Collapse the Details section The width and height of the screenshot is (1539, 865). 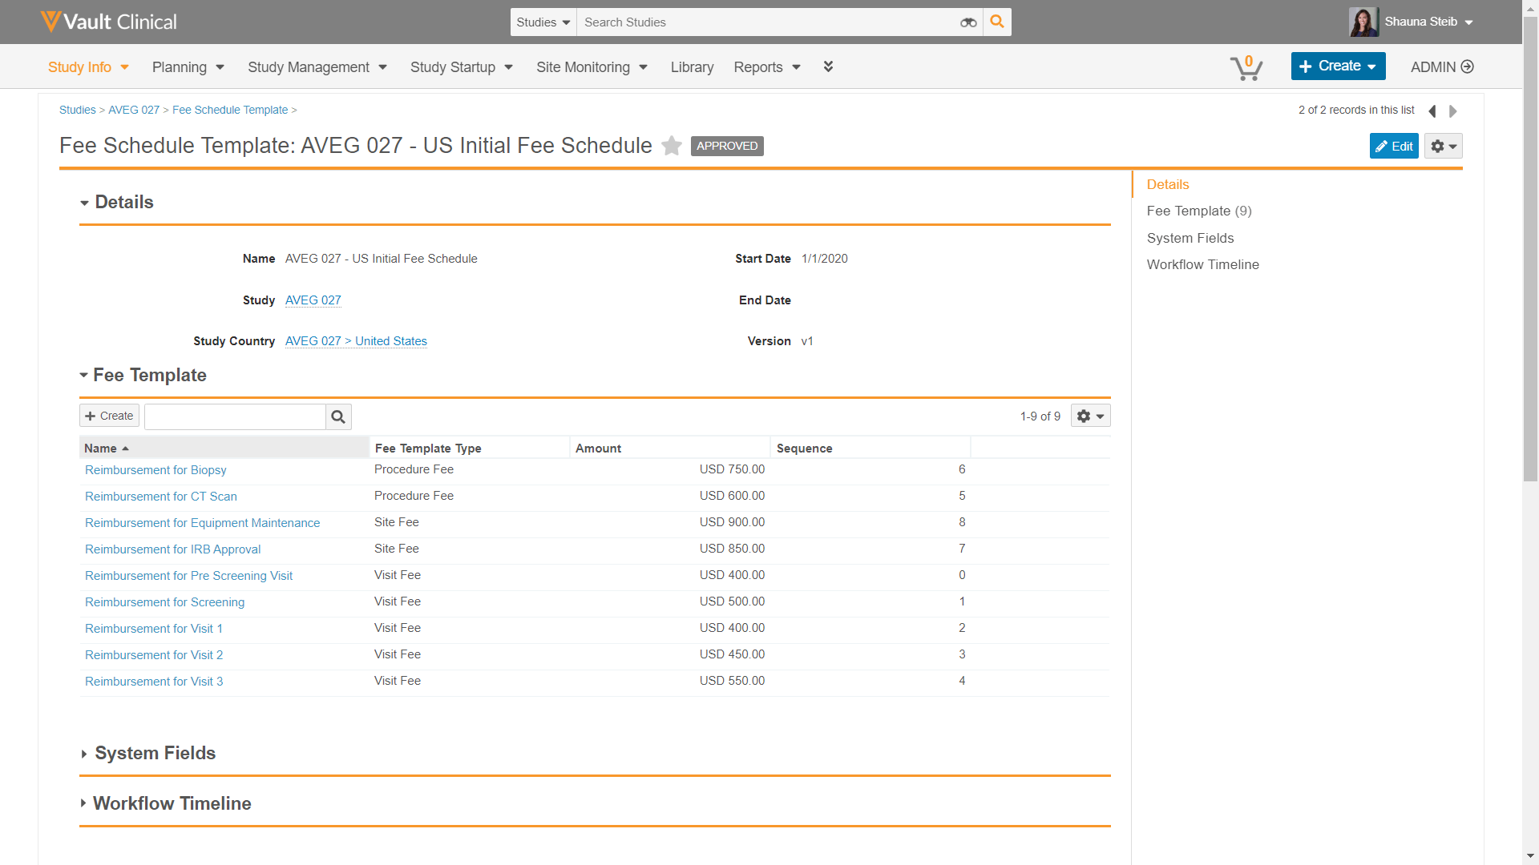click(x=84, y=203)
